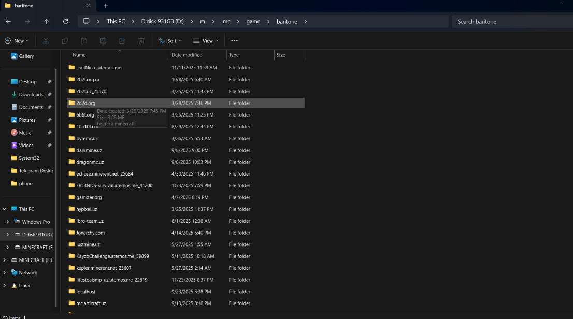The height and width of the screenshot is (319, 573).
Task: Click the 'game' breadcrumb segment
Action: (253, 22)
